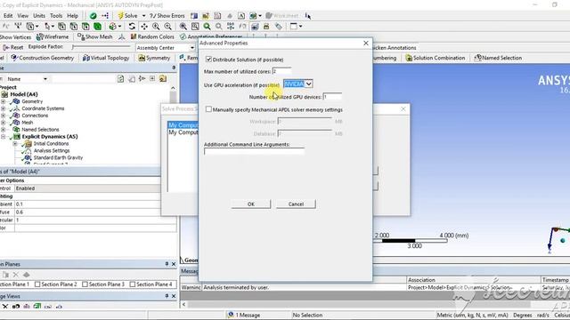Click Show Errors in the toolbar
Image resolution: width=570 pixels, height=320 pixels.
click(x=167, y=16)
